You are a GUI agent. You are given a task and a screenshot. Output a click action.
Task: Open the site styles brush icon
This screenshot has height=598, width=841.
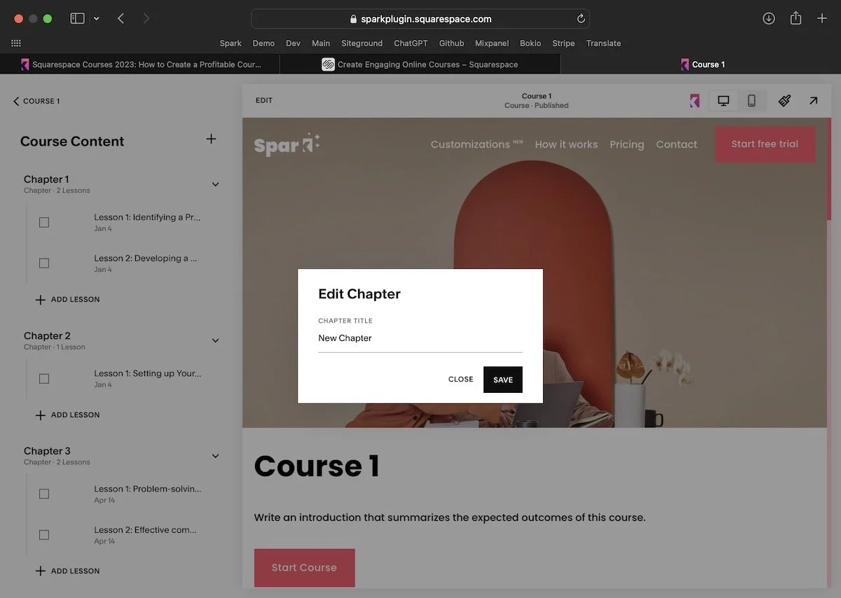pos(784,100)
